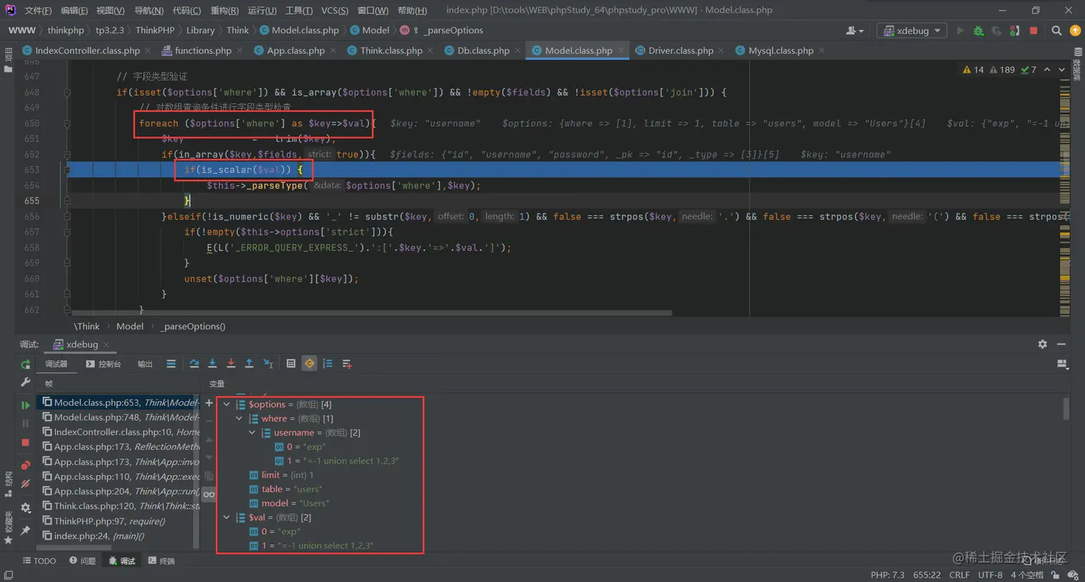Open Evaluate Expression calculator icon

coord(291,364)
